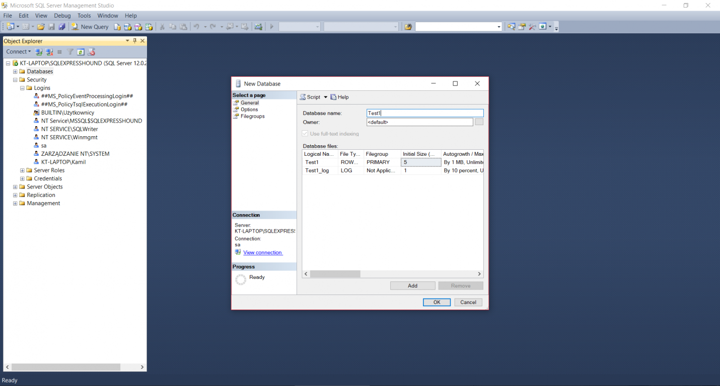Pin the Object Explorer panel
The width and height of the screenshot is (720, 386).
coord(134,41)
